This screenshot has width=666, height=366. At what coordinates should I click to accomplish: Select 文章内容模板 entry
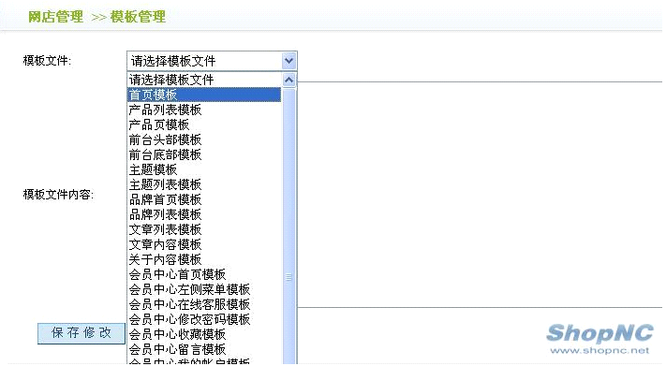pos(204,244)
